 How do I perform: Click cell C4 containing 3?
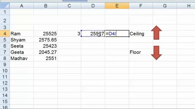69,34
